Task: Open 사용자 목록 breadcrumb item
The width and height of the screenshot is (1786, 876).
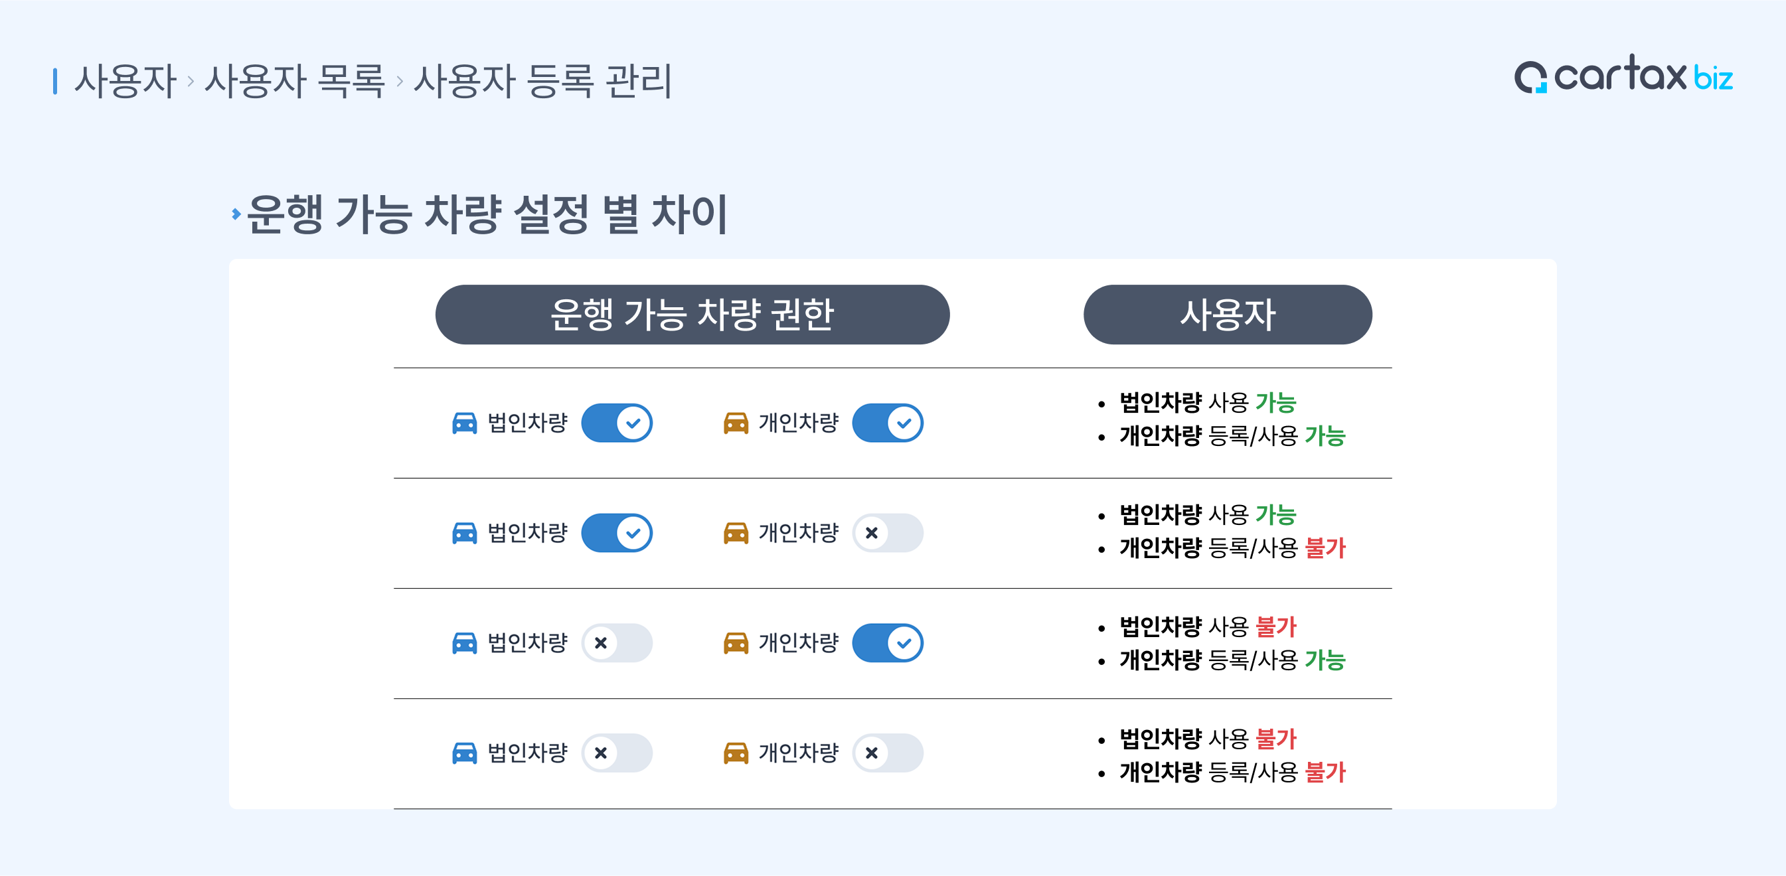Action: (295, 81)
